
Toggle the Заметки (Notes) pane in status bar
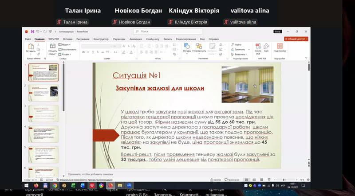(215, 180)
